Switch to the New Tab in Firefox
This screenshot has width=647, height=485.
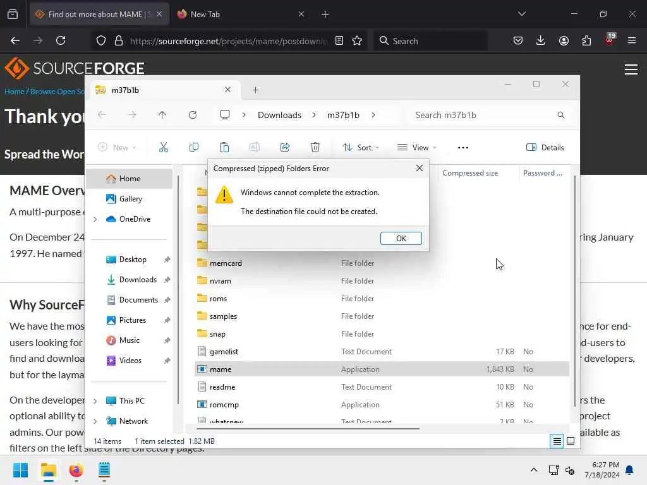241,14
